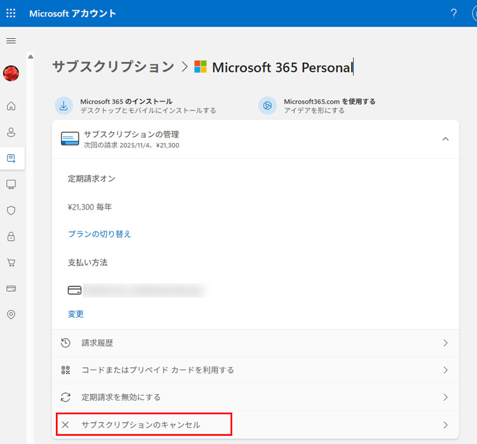Click the 次回の請求 2025/11/4 text
Viewport: 477px width, 444px height.
coord(132,145)
